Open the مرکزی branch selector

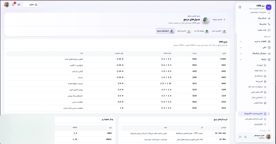[31, 4]
